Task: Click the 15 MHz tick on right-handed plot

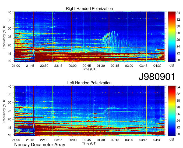Action: (x=9, y=54)
